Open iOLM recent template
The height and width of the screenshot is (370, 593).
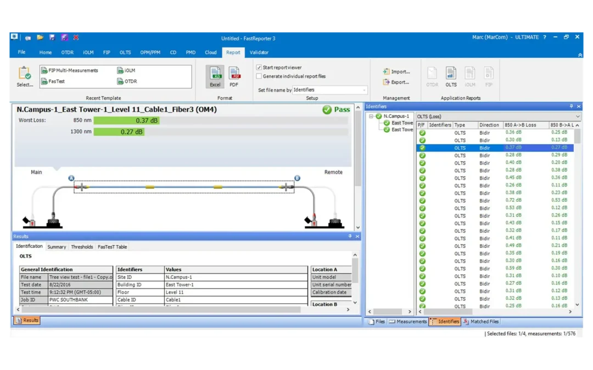pyautogui.click(x=126, y=71)
